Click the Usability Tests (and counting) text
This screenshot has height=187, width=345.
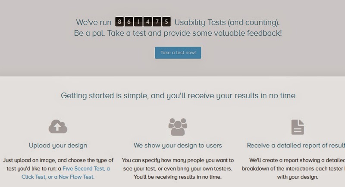tap(227, 22)
